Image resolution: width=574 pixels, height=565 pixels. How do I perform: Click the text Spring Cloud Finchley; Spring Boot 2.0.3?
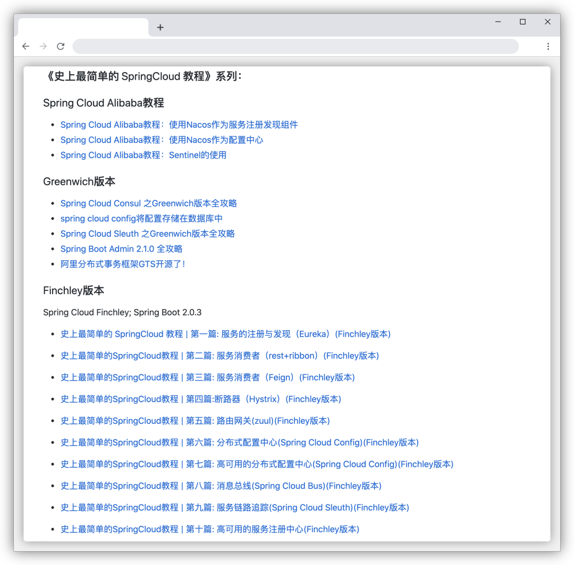coord(122,312)
